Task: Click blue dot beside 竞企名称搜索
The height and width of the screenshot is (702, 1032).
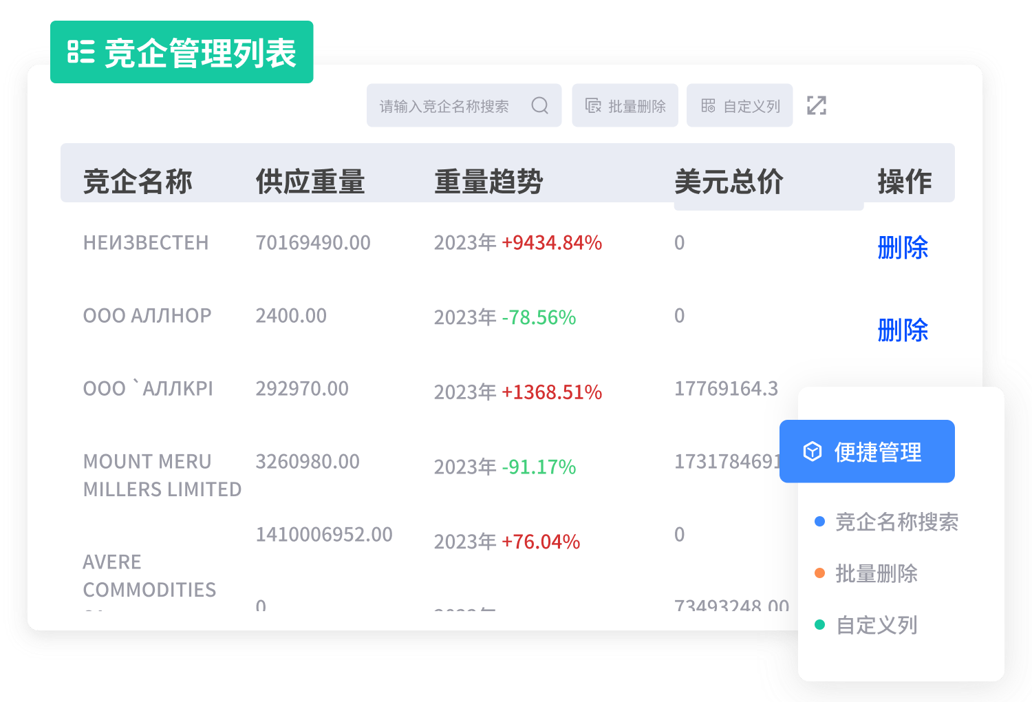Action: coord(819,522)
